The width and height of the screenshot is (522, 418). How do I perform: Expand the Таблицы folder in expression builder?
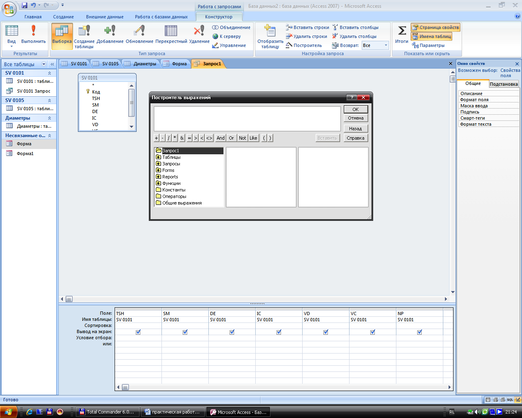(x=159, y=157)
